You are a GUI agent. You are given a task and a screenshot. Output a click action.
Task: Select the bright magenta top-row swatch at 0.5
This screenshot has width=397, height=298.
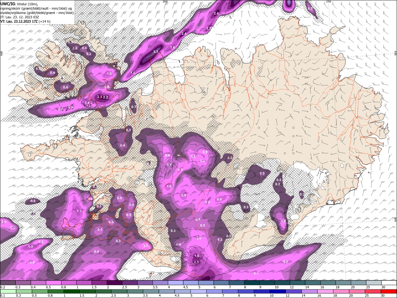pos(53,283)
